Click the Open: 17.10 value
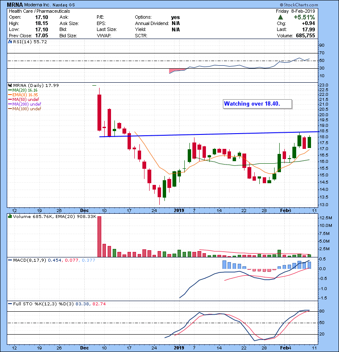Screen dimensions: 339x352 pos(42,17)
